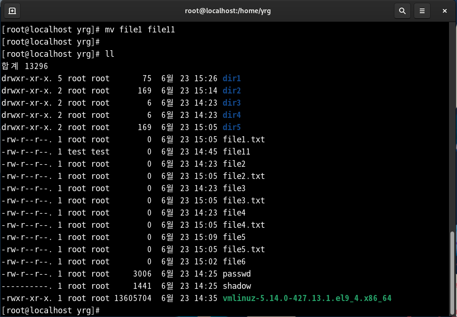This screenshot has height=317, width=457.
Task: Open the hamburger menu
Action: tap(422, 11)
